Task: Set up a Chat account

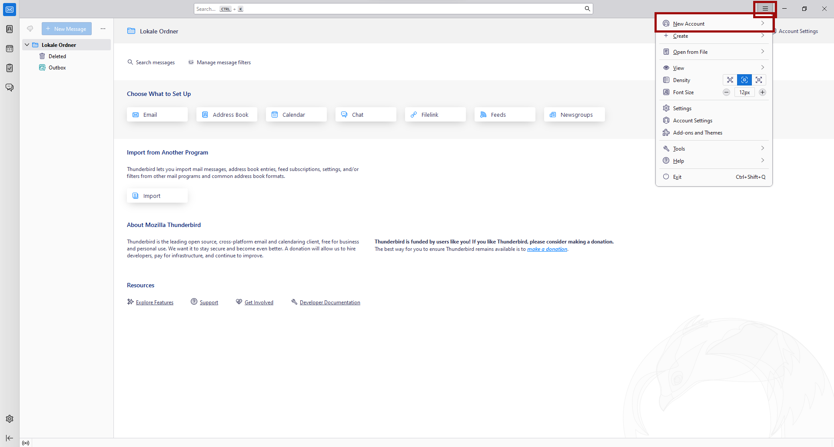Action: pyautogui.click(x=366, y=115)
